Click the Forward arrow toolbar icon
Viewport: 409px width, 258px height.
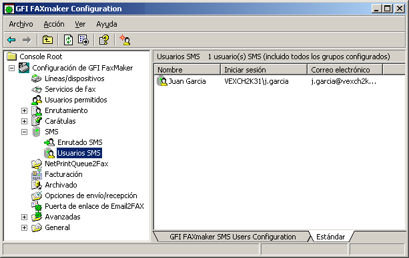pyautogui.click(x=27, y=40)
